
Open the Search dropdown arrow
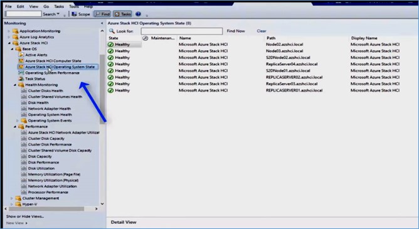(x=58, y=14)
